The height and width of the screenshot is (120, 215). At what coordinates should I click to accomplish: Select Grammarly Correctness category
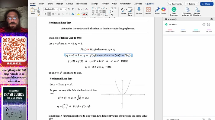click(170, 31)
